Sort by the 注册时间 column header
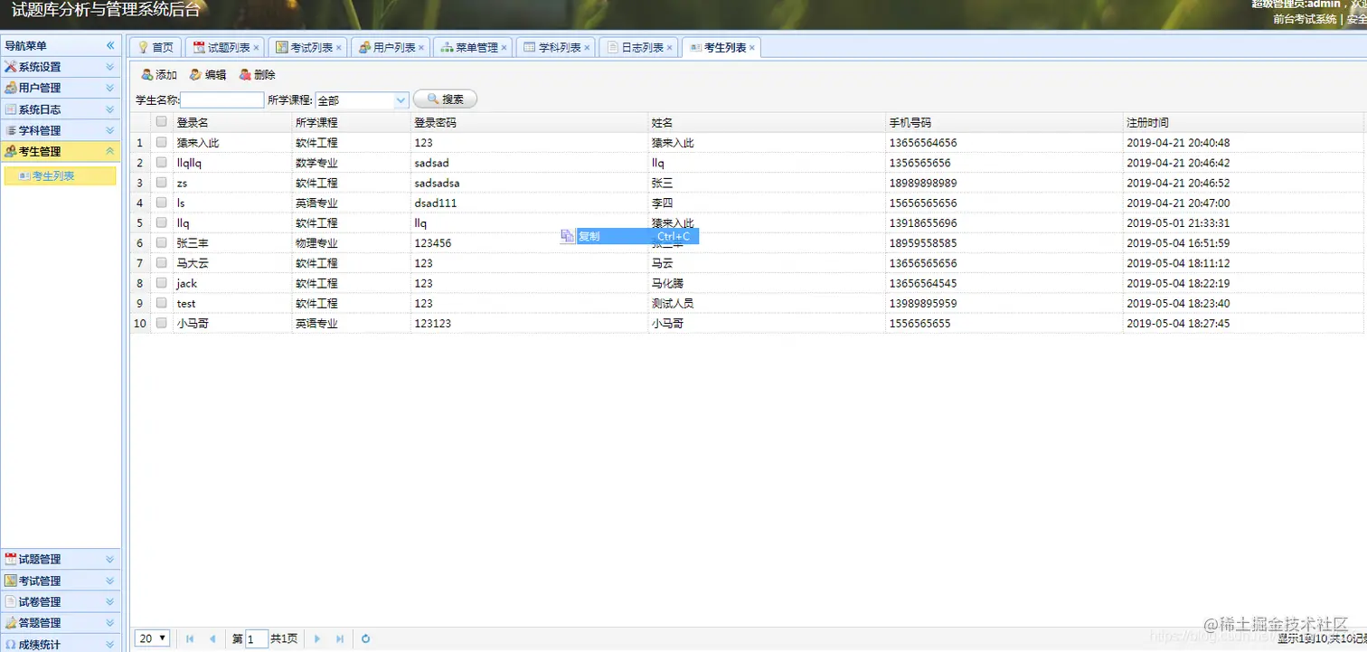Viewport: 1367px width, 652px height. (1147, 122)
